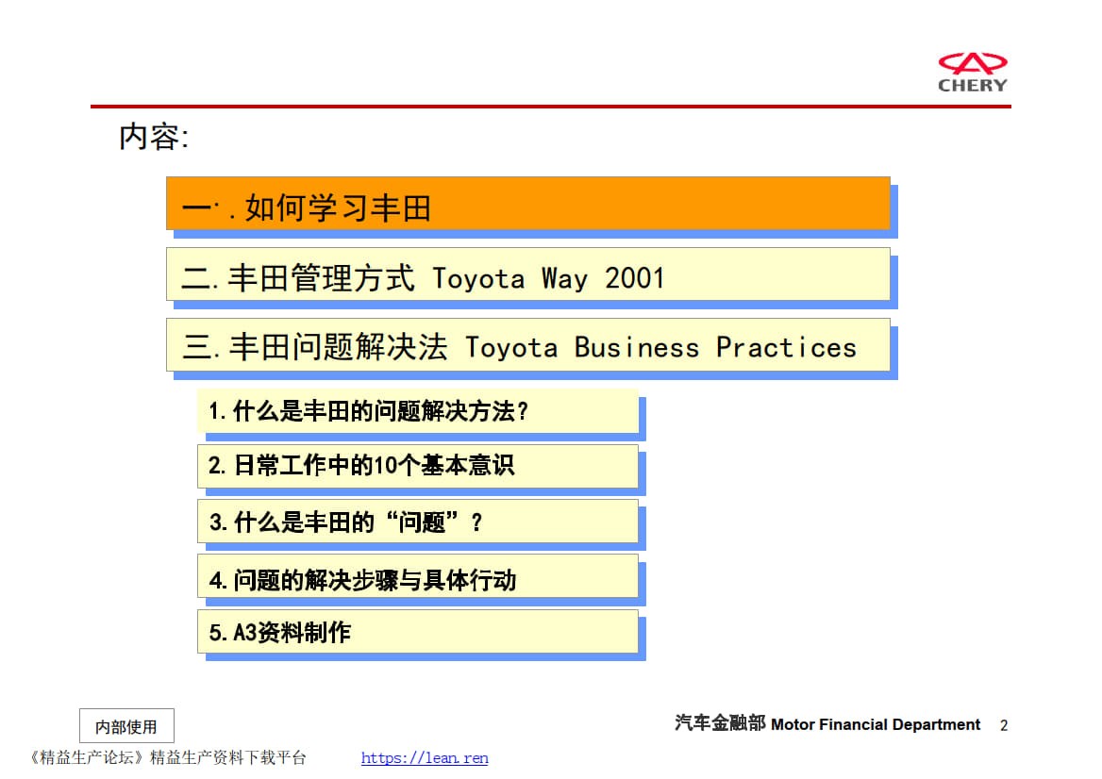Select the 如何学习丰田 section box
This screenshot has width=1102, height=779.
pos(527,204)
